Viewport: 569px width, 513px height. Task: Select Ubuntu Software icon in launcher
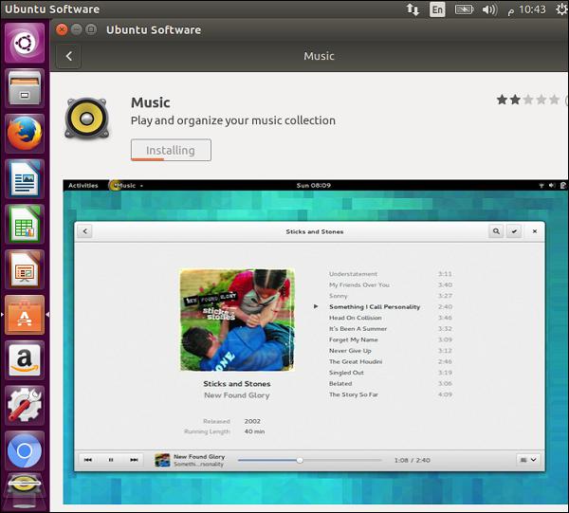click(25, 315)
